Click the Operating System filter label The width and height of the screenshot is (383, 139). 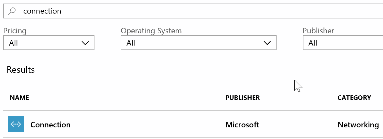tap(151, 31)
